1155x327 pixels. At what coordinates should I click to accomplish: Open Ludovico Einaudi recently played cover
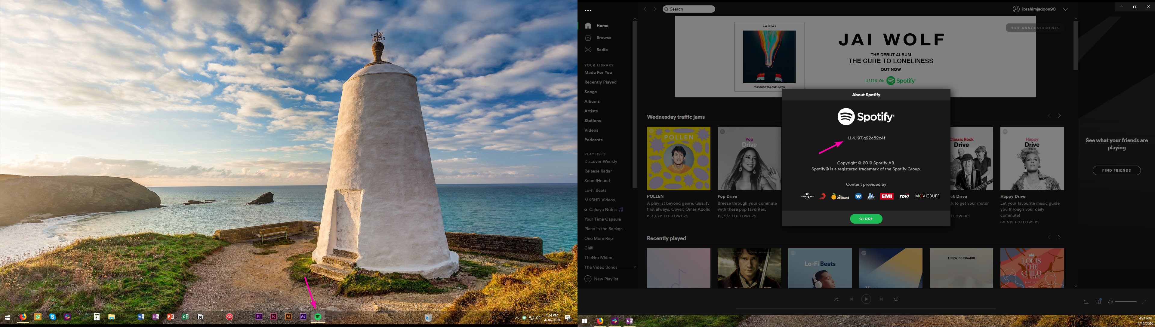tap(961, 268)
